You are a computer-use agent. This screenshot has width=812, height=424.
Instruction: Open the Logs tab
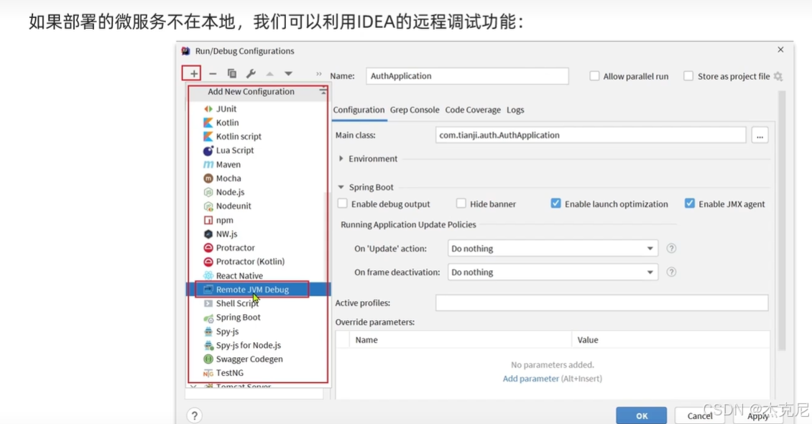pos(515,110)
